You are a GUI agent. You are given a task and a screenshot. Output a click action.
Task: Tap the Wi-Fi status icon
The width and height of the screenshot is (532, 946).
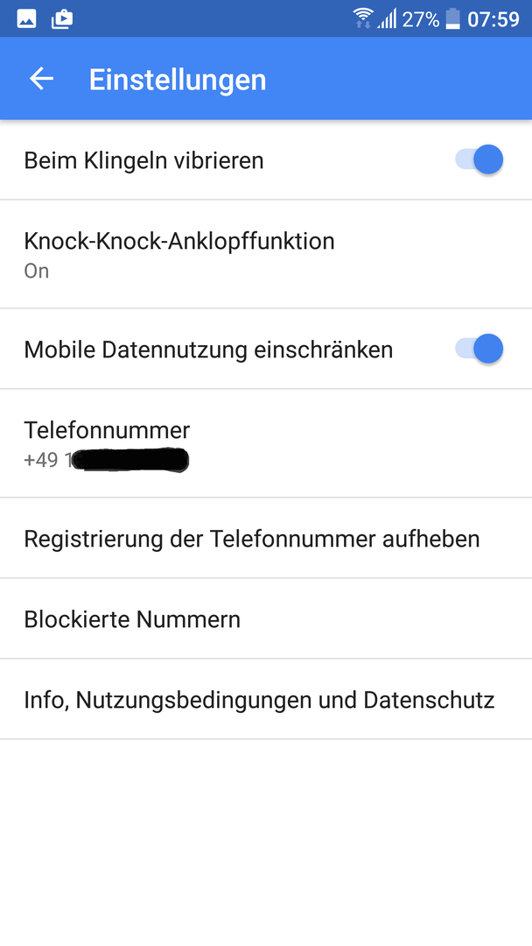pyautogui.click(x=363, y=18)
